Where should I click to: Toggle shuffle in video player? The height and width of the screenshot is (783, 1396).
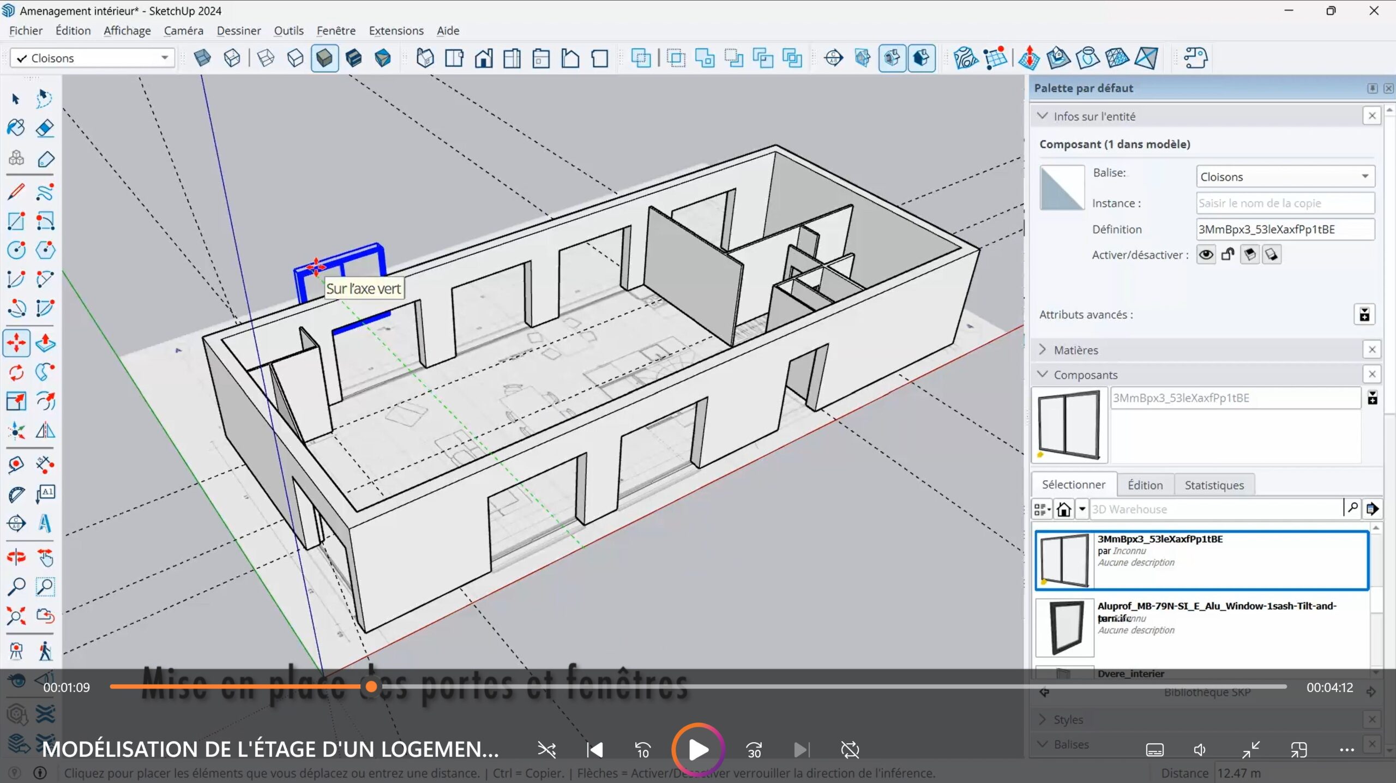coord(546,750)
